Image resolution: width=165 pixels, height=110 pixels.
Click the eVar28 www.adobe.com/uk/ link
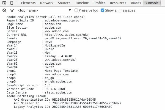point(60,60)
